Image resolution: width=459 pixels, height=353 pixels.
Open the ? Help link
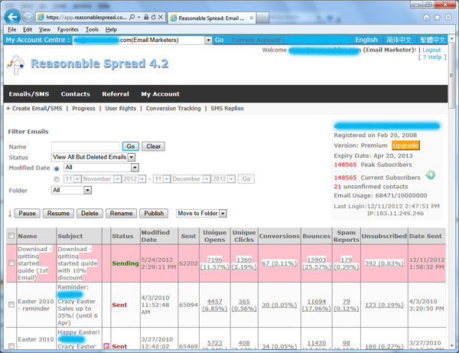(431, 57)
